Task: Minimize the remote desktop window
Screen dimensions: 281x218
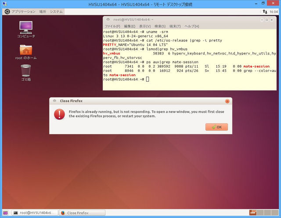Action: pyautogui.click(x=256, y=4)
